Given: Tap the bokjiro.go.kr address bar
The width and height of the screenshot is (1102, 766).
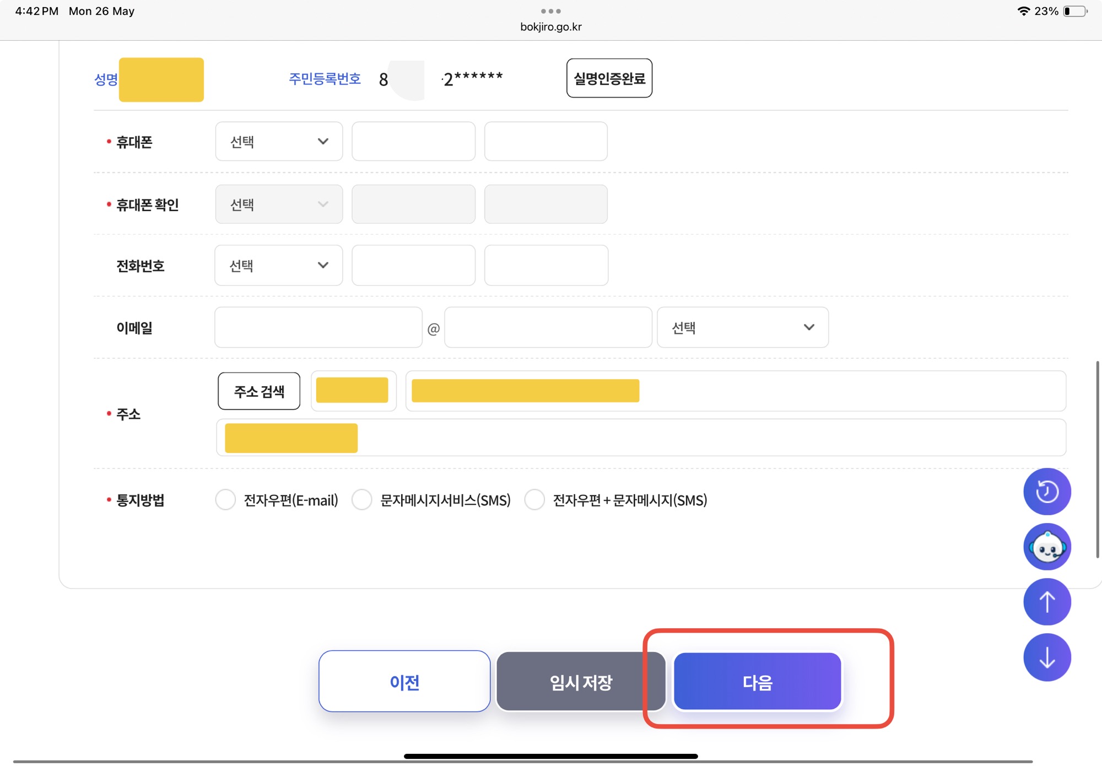Looking at the screenshot, I should tap(550, 26).
